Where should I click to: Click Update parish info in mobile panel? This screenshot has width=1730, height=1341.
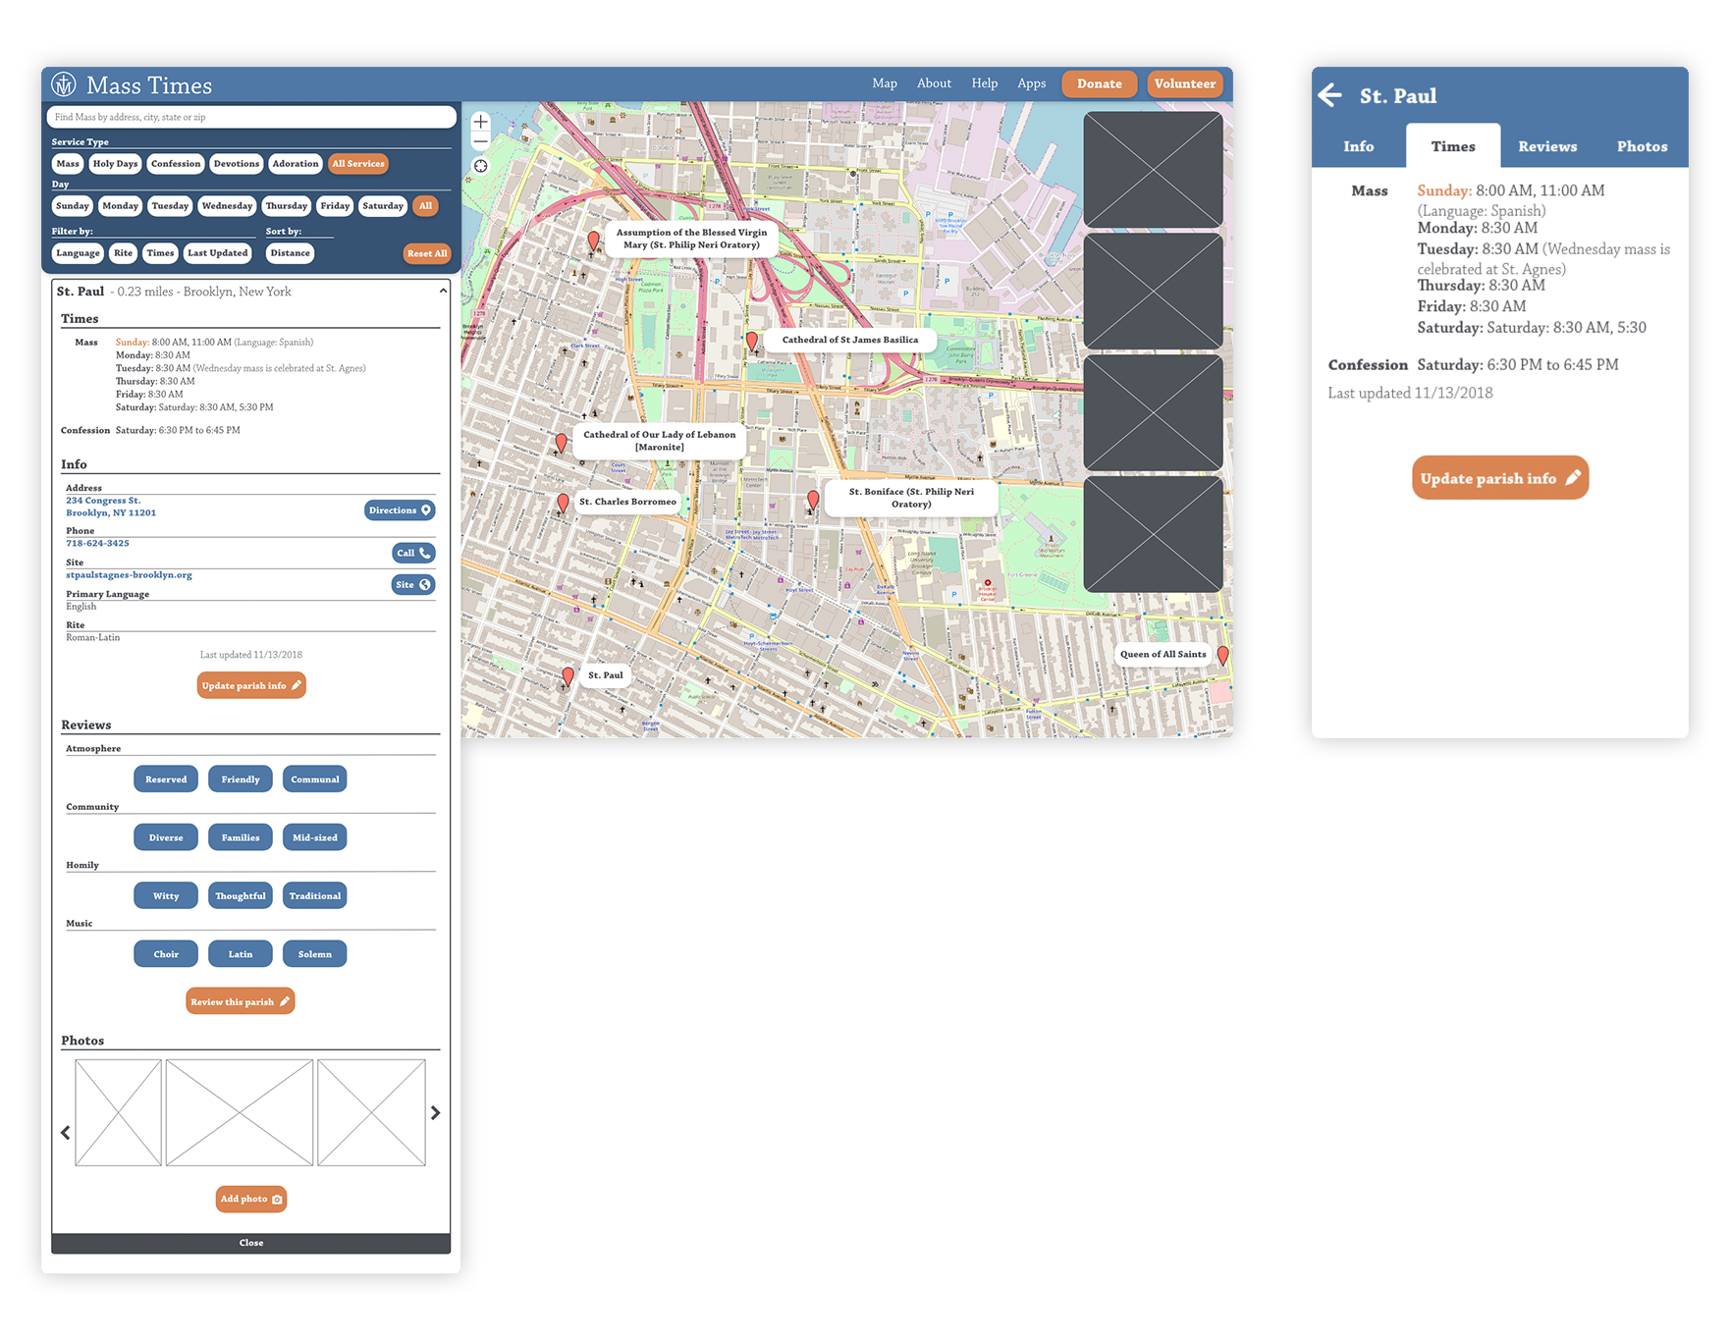(1500, 478)
